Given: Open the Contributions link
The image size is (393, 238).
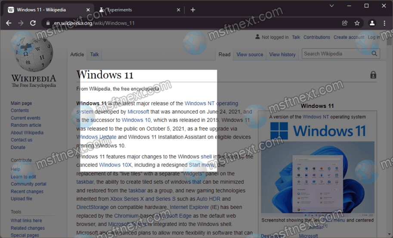Looking at the screenshot, I should pos(317,37).
